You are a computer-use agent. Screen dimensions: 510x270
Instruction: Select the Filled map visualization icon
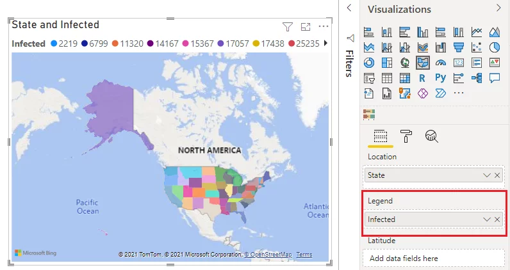[422, 63]
